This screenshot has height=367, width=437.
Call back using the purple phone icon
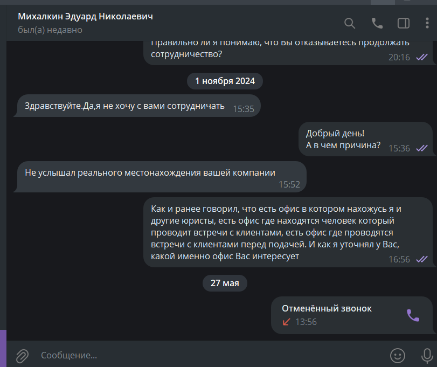point(413,315)
